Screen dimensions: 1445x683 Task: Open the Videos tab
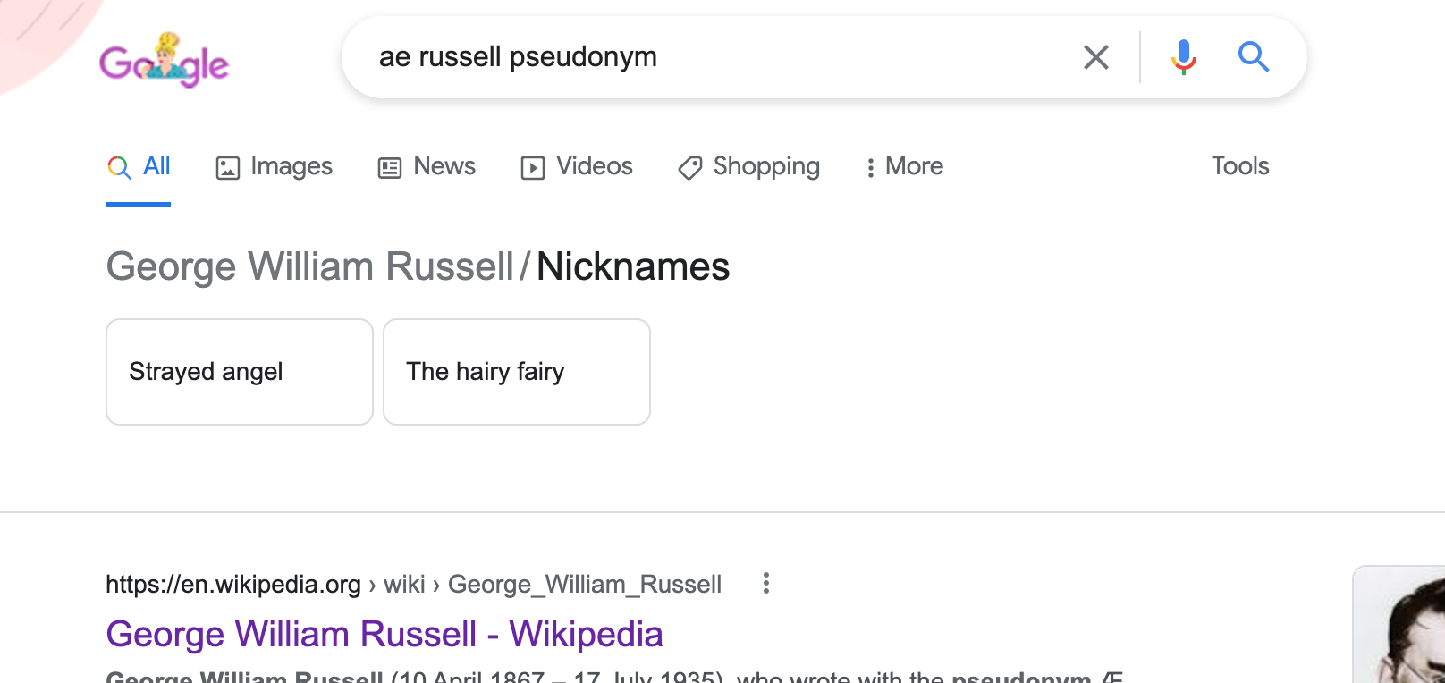pyautogui.click(x=577, y=166)
